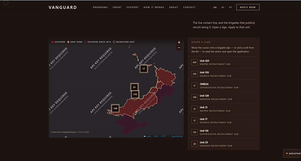Open brigade sign 128 on the map

[115, 108]
